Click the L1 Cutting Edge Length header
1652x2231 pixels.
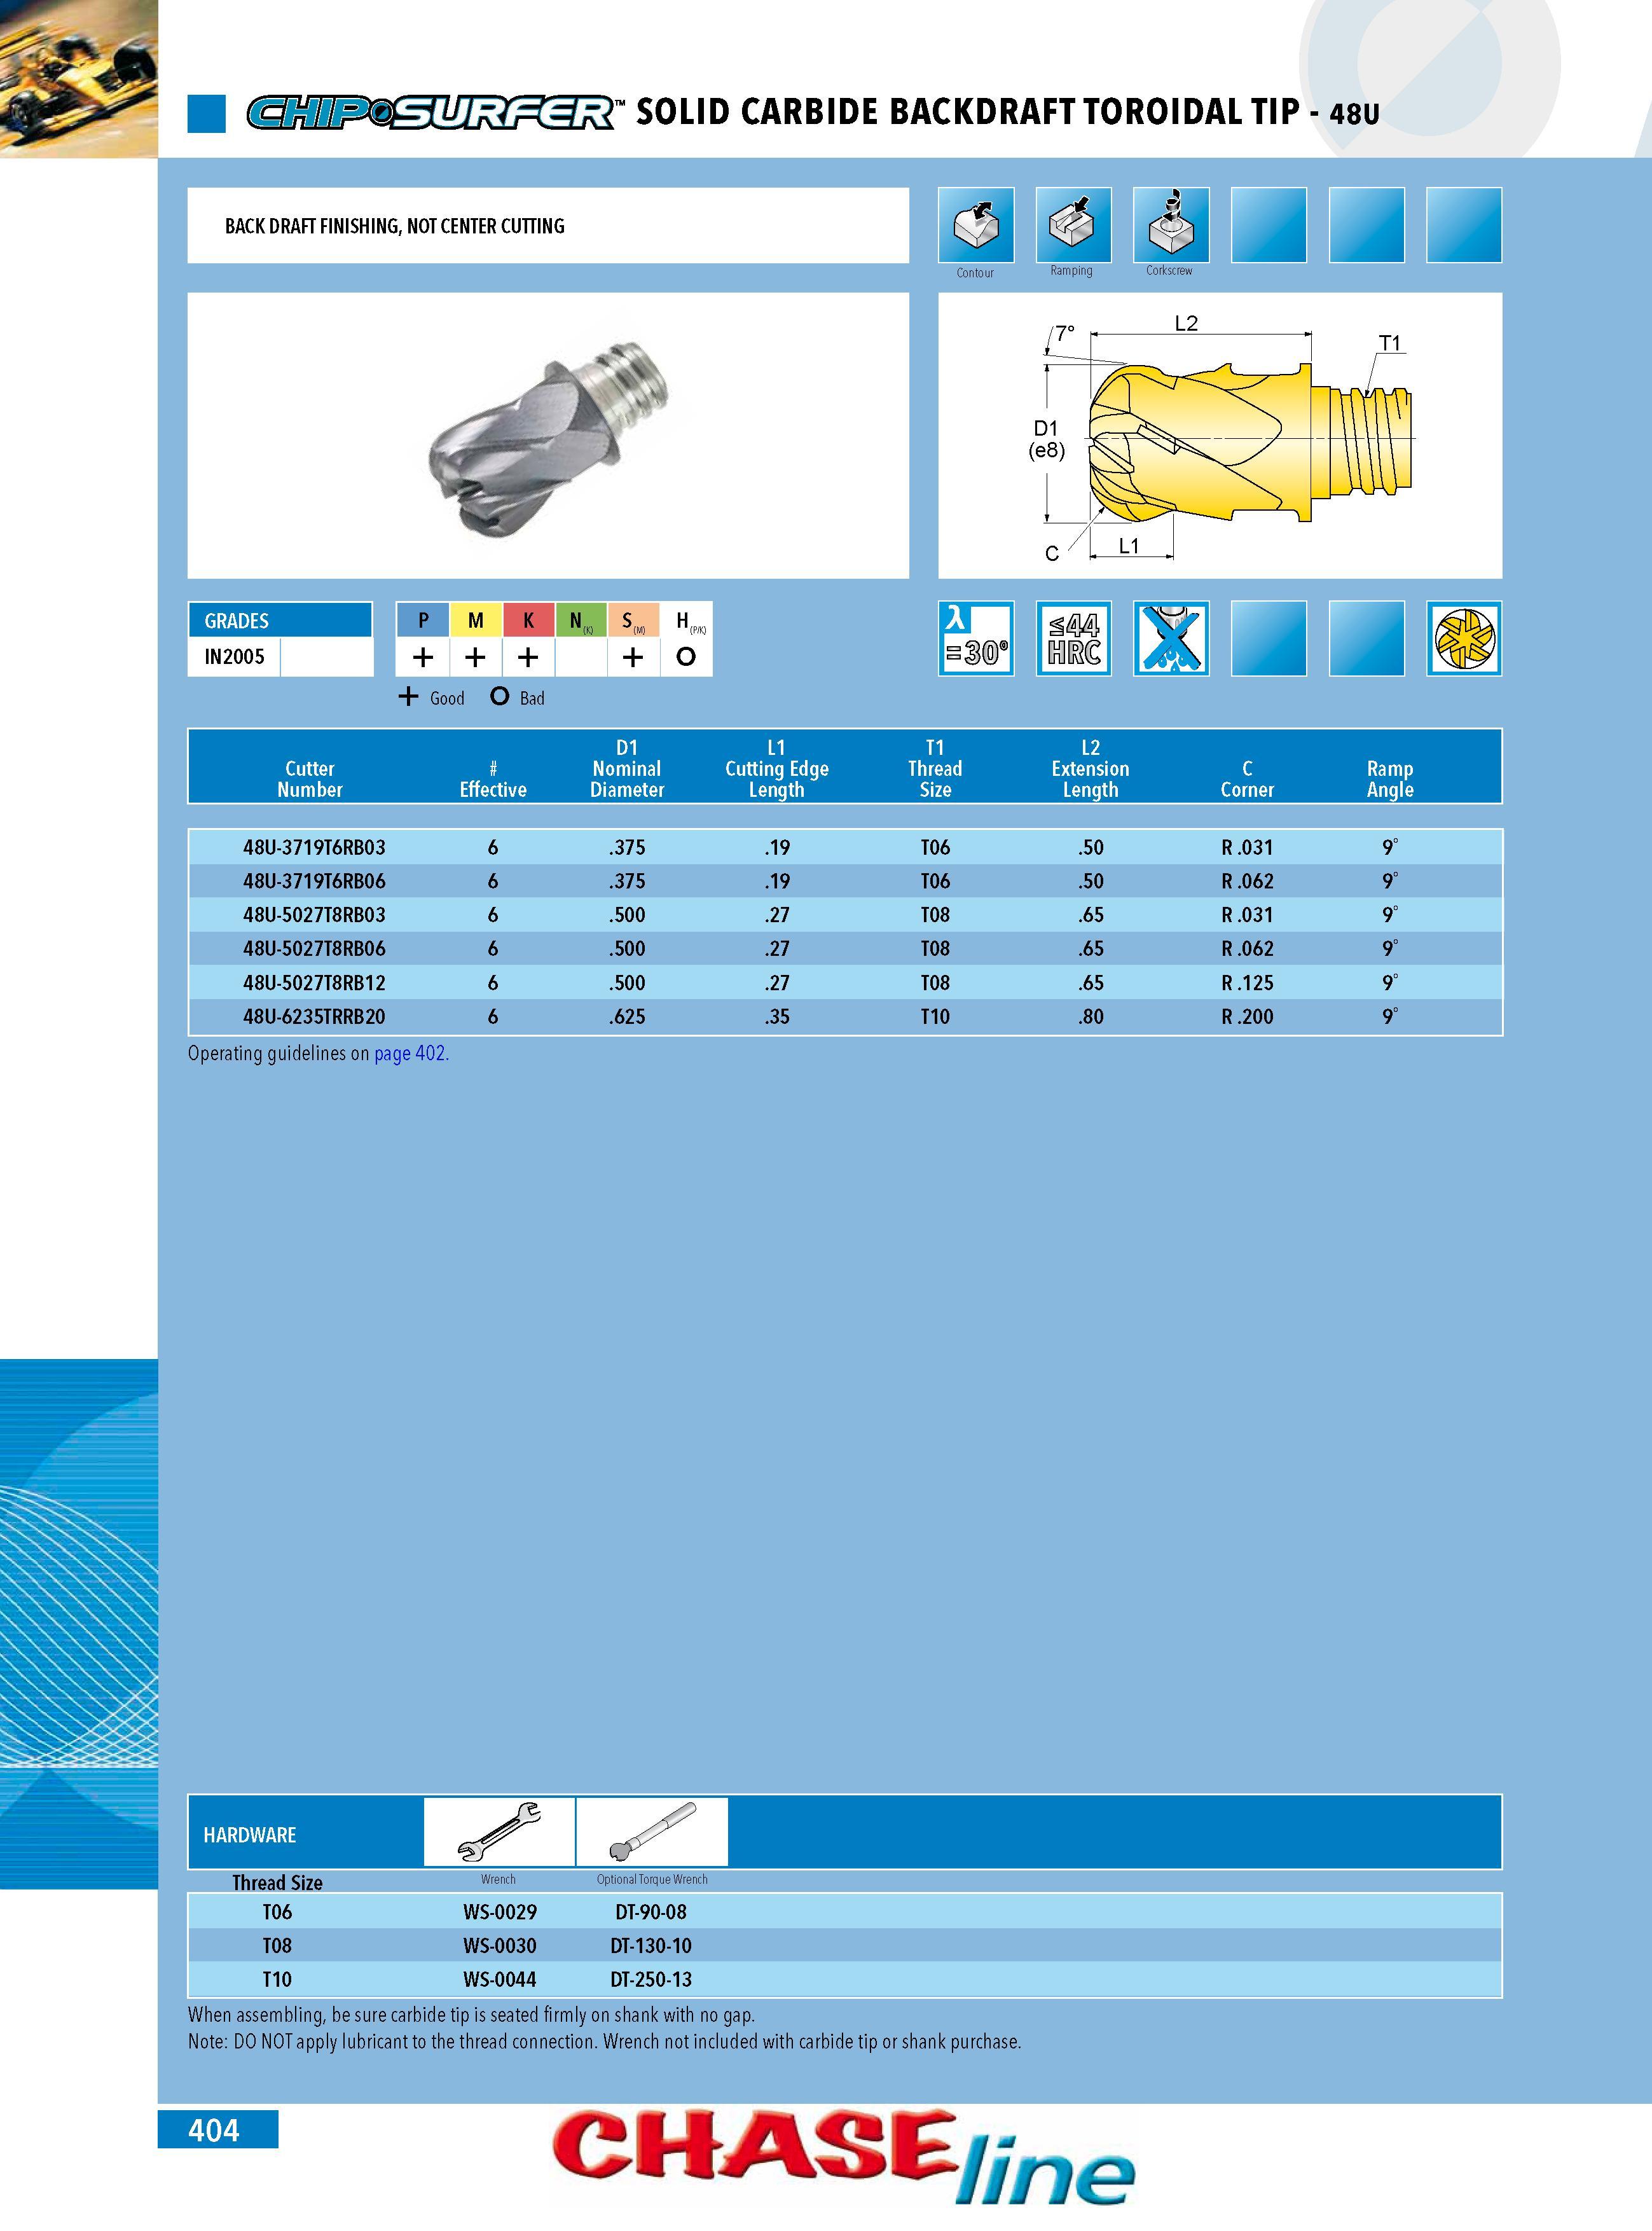tap(777, 768)
